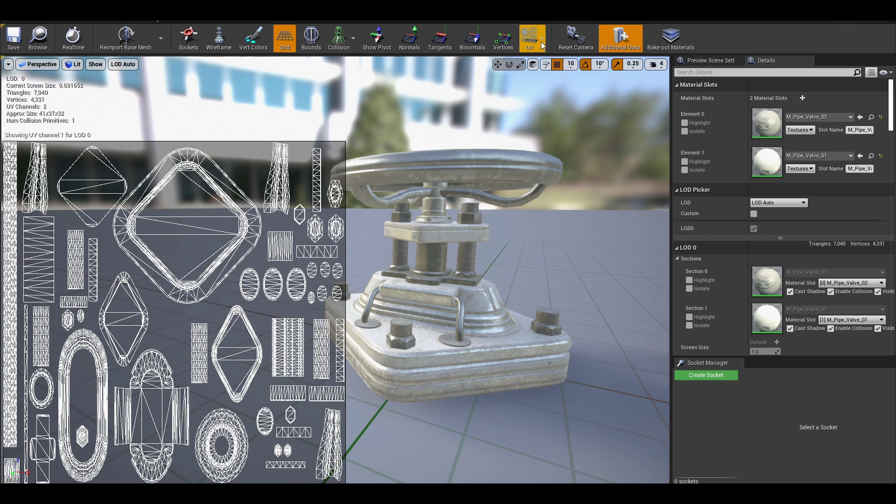This screenshot has height=504, width=896.
Task: Open the LOD Auto dropdown in LOD Picker
Action: [778, 203]
